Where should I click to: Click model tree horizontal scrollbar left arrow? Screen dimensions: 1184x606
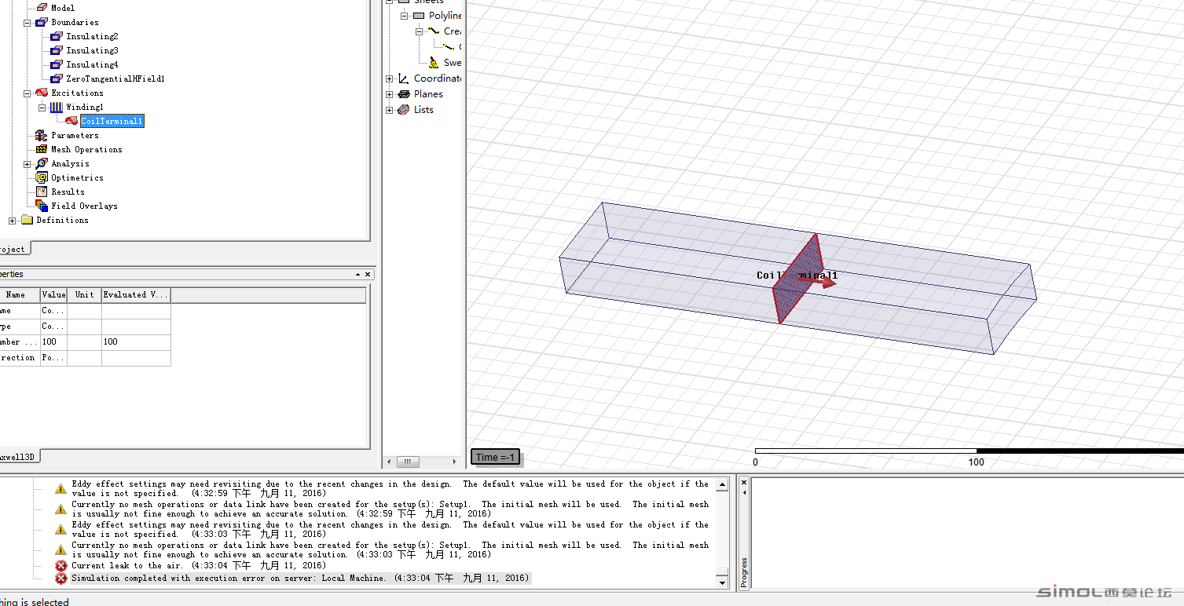pos(389,462)
